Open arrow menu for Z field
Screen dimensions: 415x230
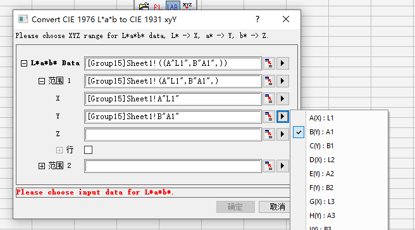coord(283,134)
